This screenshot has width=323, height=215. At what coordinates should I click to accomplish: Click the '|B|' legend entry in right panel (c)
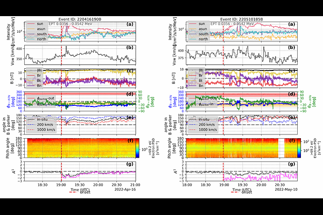[199, 71]
